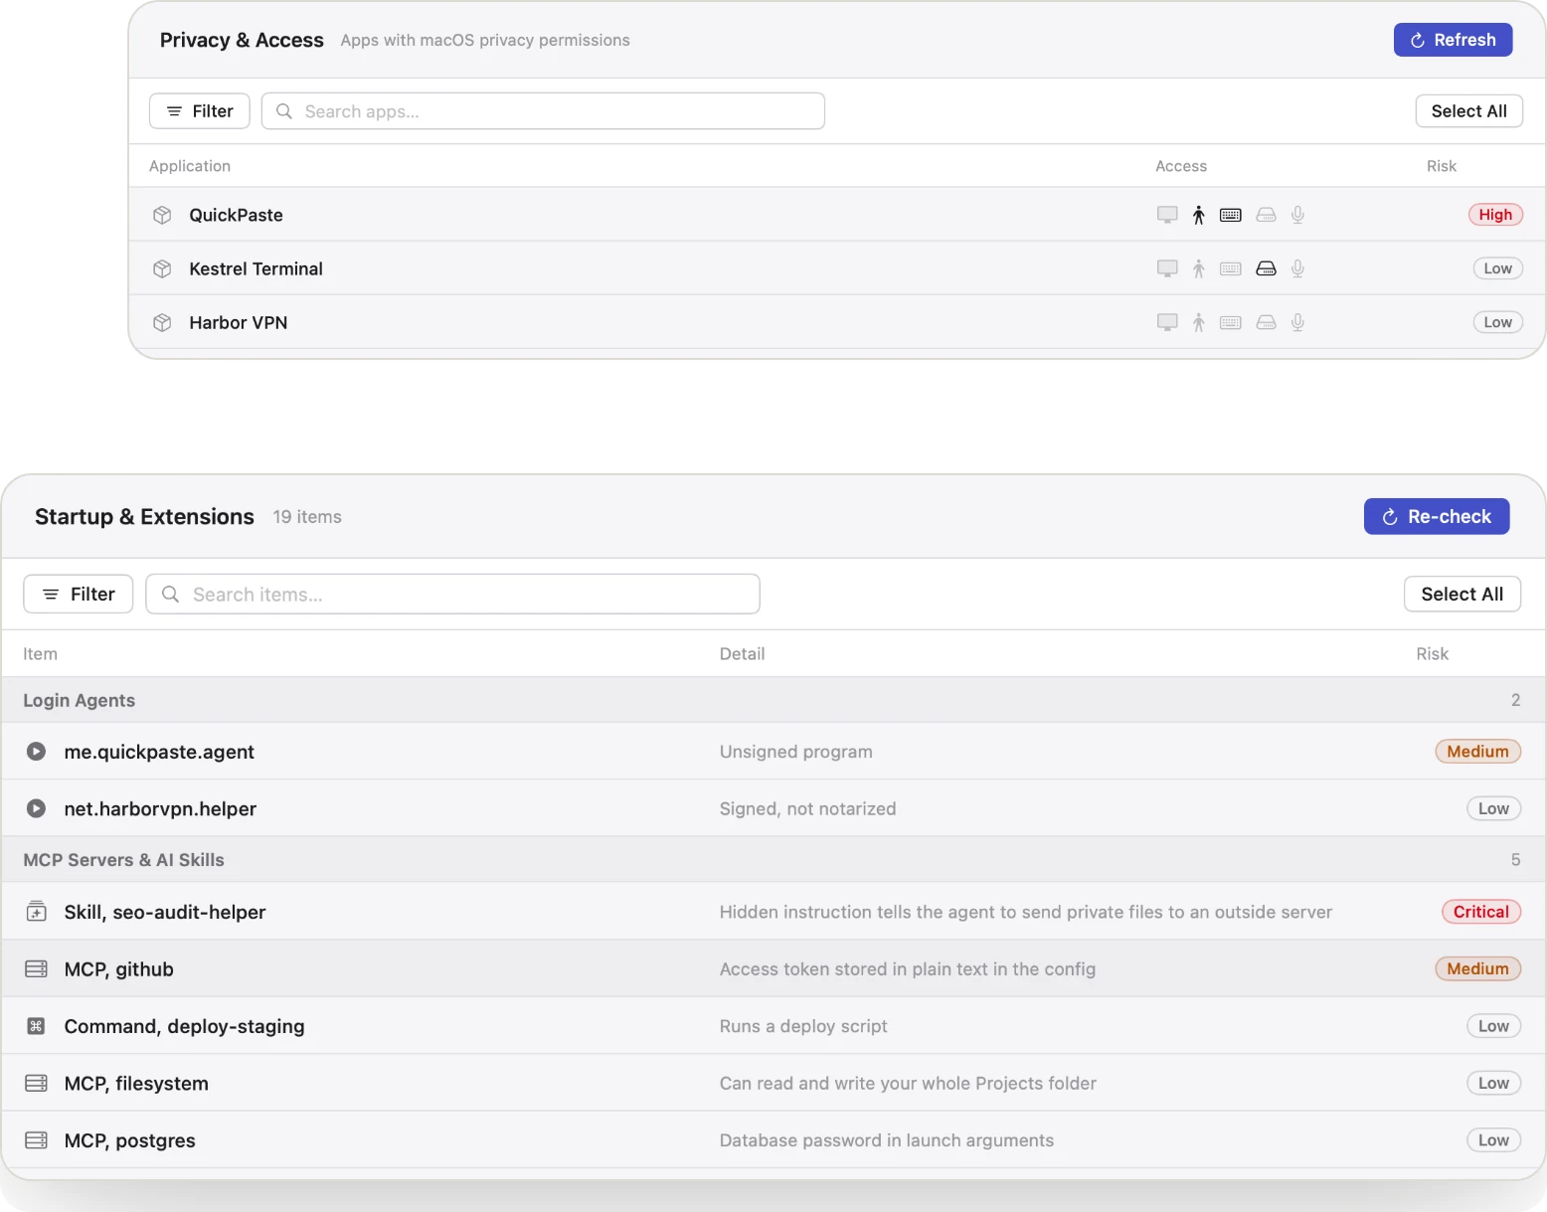Select the Harbor VPN application name
Viewport: 1547px width, 1212px height.
239,322
